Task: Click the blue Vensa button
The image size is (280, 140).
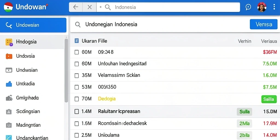Action: coord(264,24)
